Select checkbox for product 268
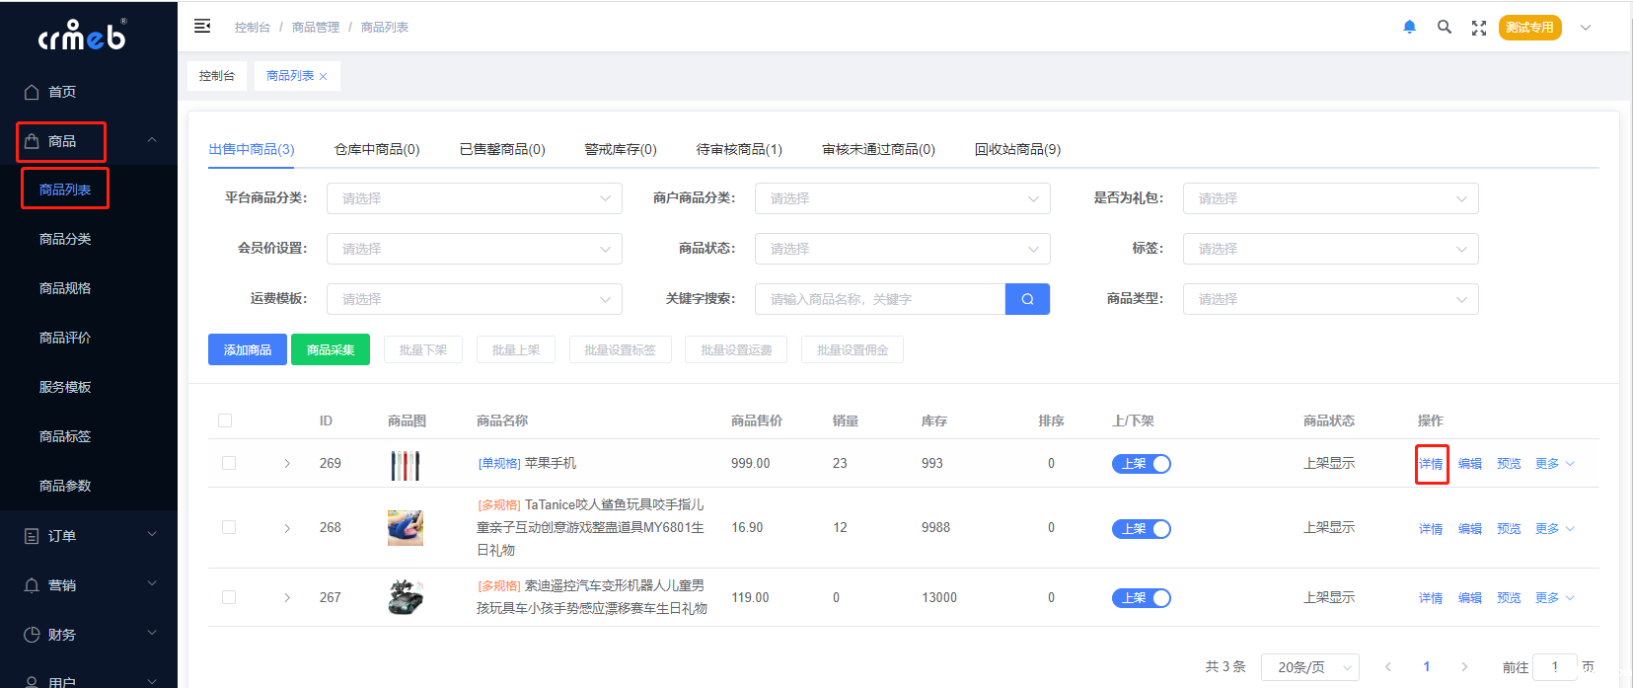Viewport: 1633px width, 688px height. [x=229, y=527]
